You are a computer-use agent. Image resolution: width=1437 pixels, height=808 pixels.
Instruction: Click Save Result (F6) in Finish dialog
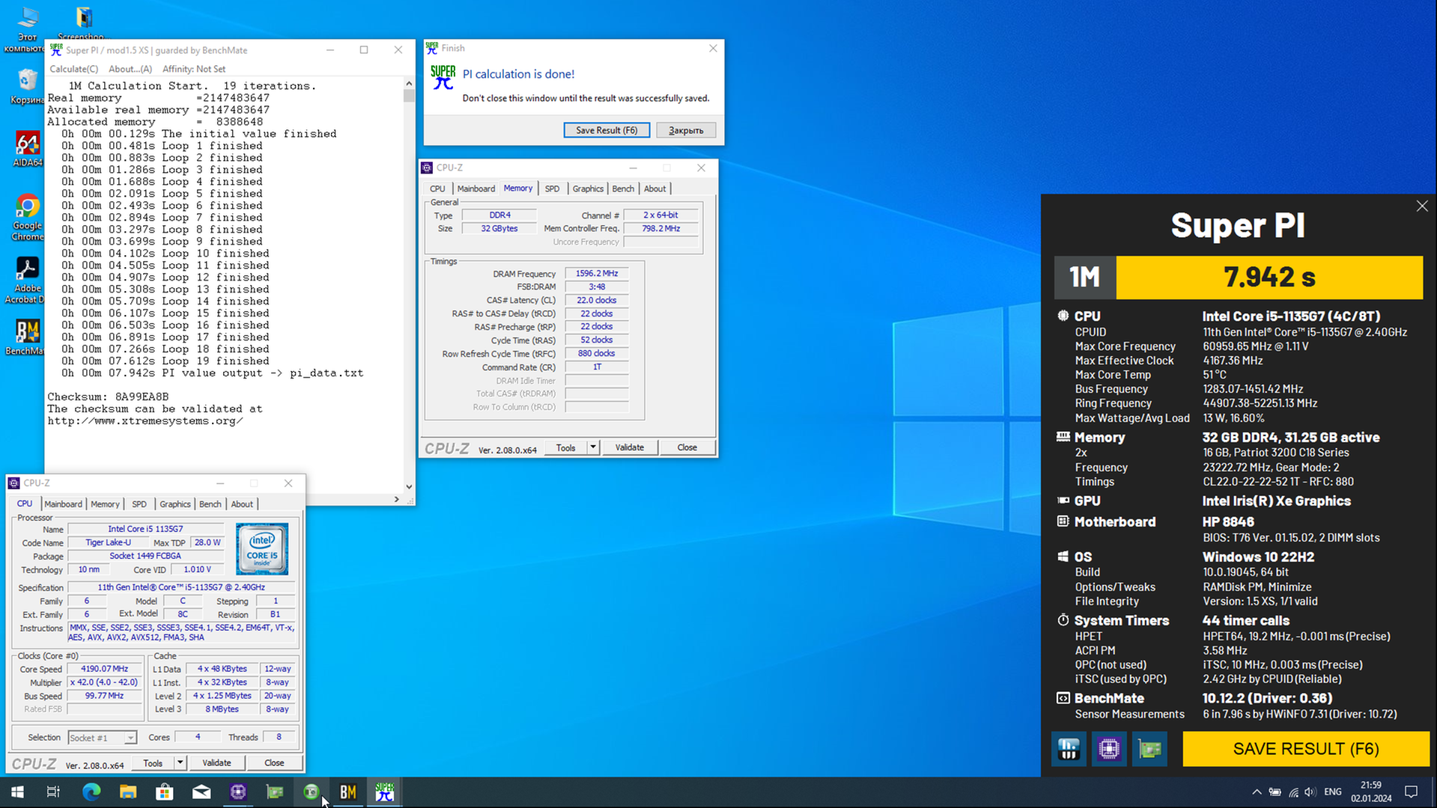point(607,130)
